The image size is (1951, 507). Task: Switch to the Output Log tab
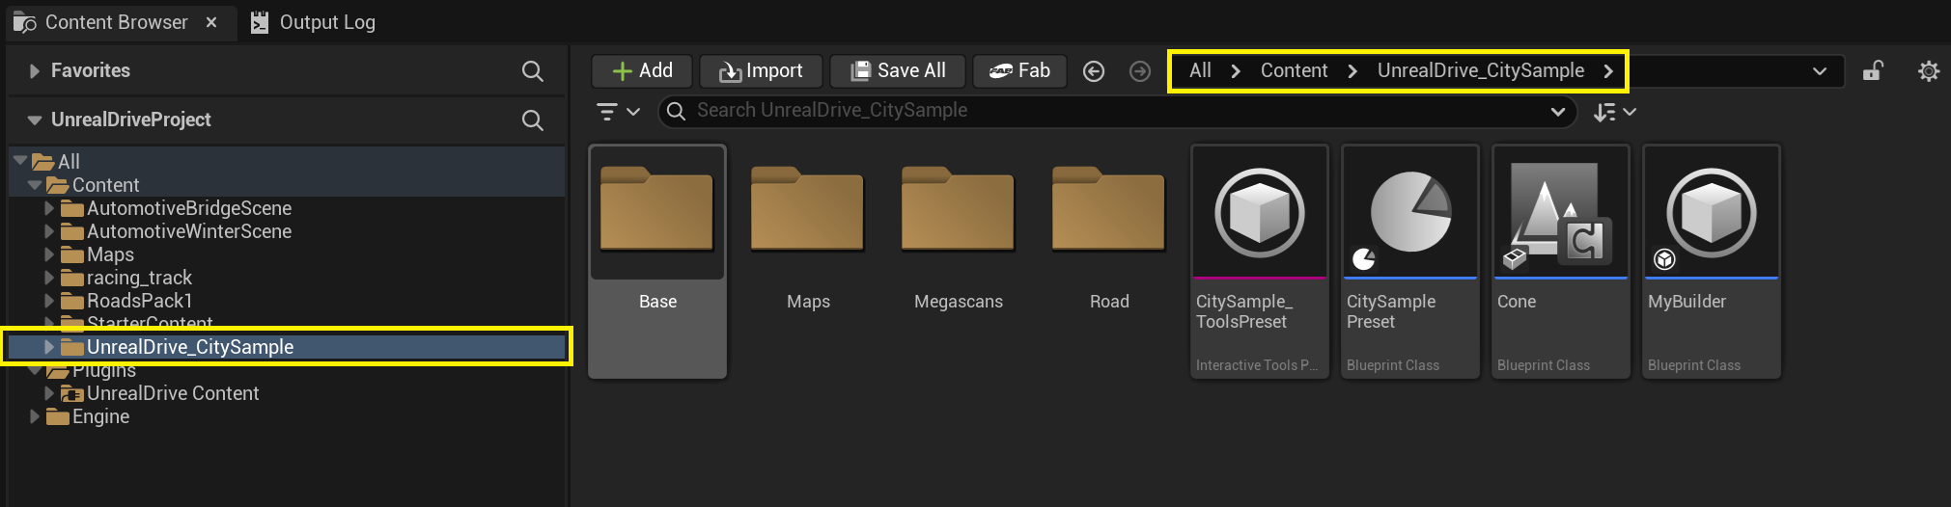[x=314, y=22]
